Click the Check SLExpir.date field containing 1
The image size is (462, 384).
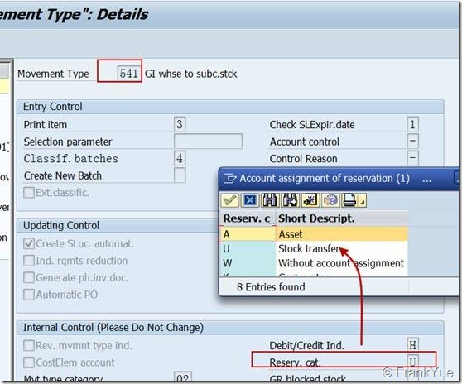(x=412, y=124)
